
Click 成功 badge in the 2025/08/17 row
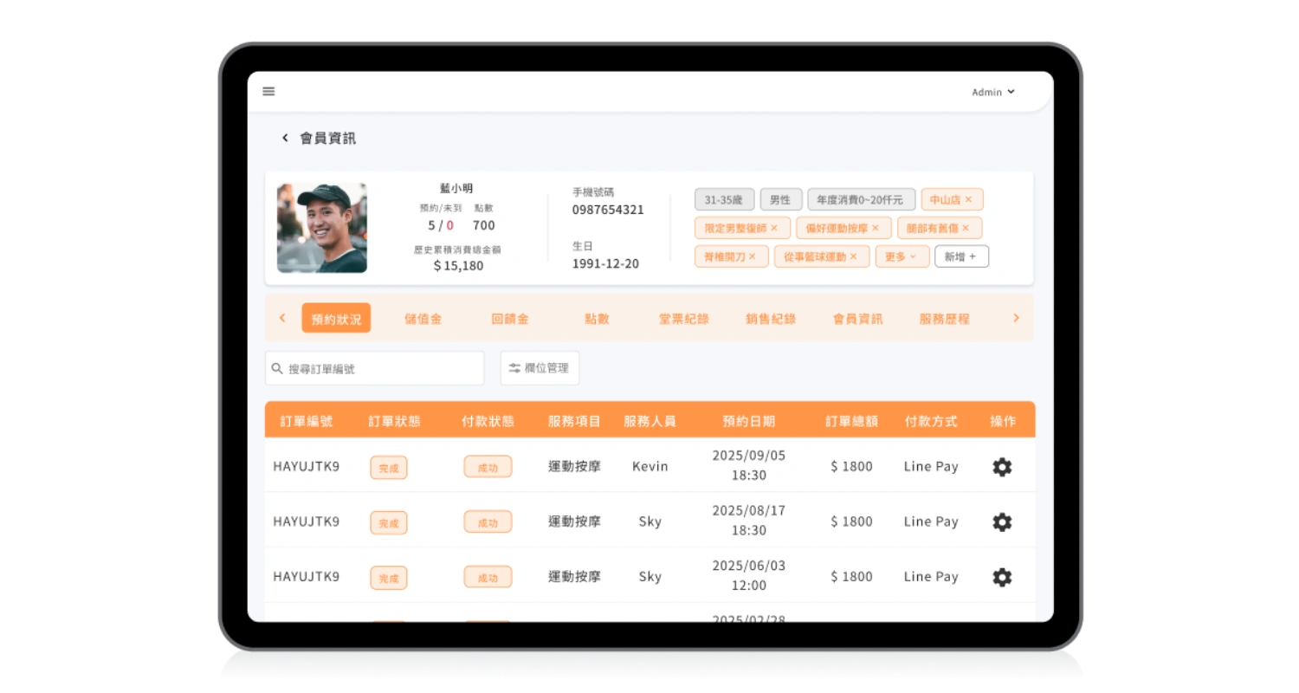coord(488,522)
